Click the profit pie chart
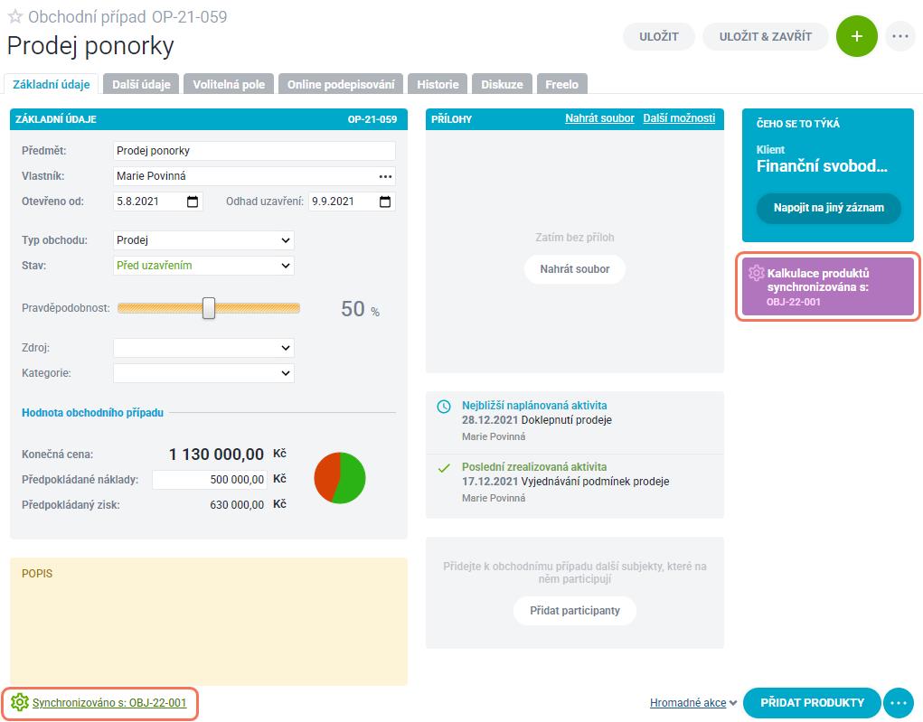 [340, 478]
